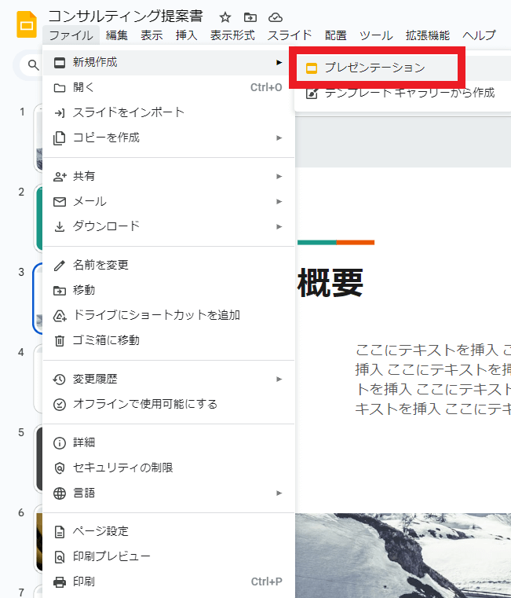Click the ゴミ箱に移動 trash icon
Image resolution: width=511 pixels, height=598 pixels.
60,340
